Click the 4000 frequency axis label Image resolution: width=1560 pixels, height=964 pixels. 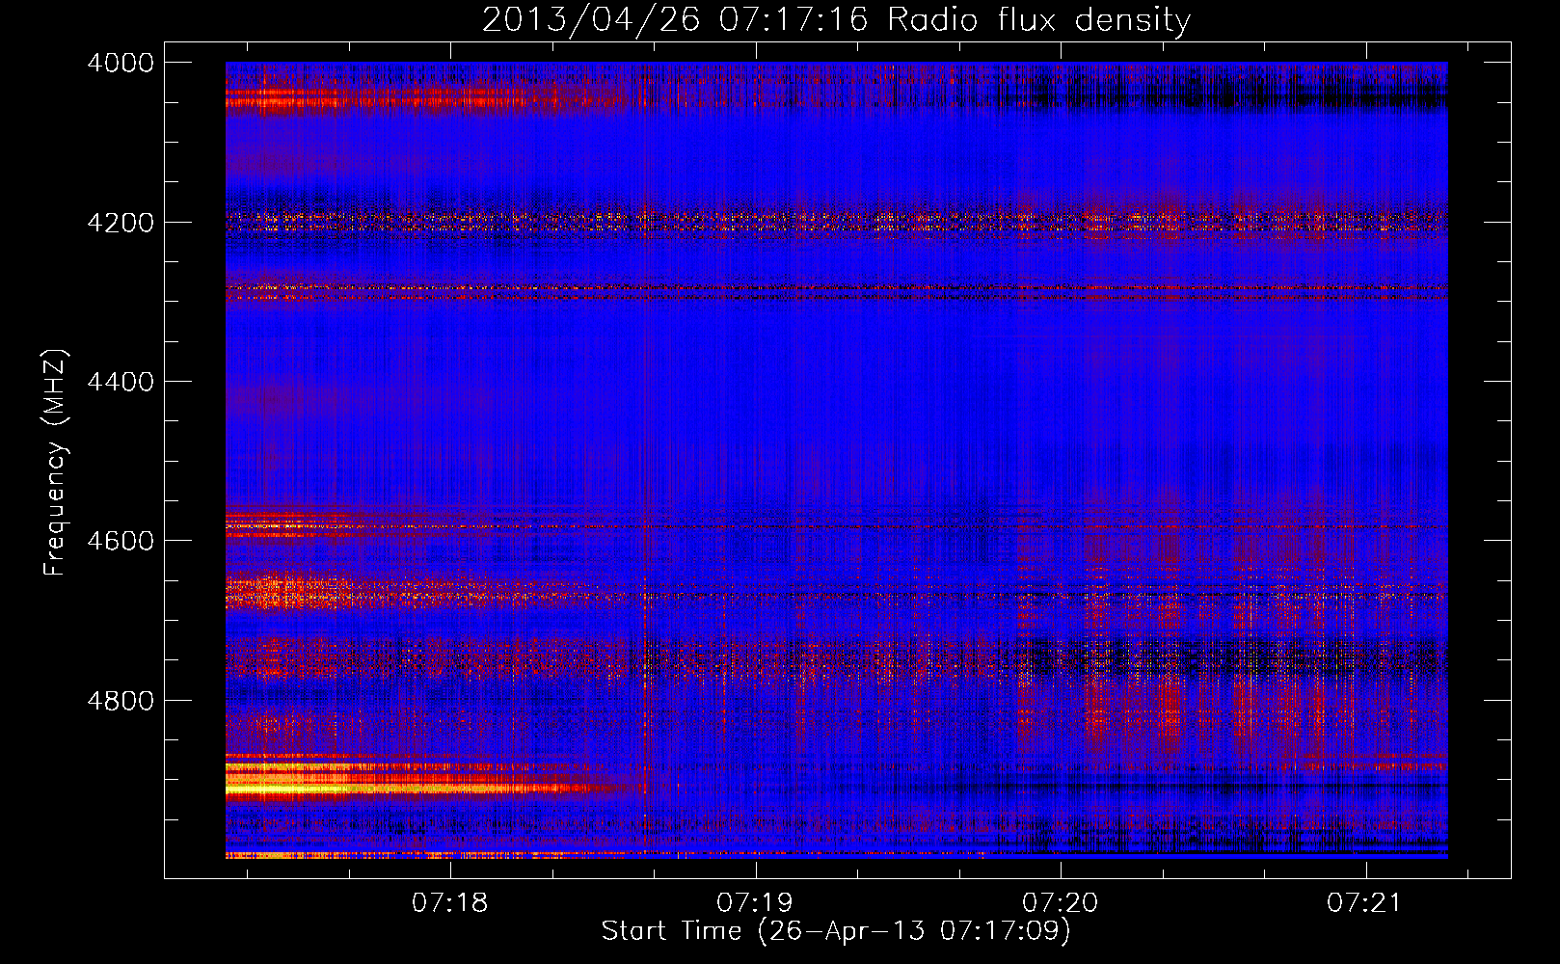[x=121, y=63]
